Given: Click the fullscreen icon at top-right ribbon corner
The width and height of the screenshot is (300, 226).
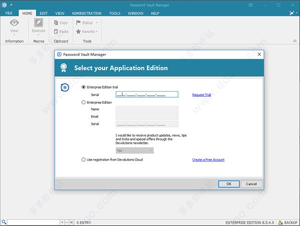Looking at the screenshot, I should [x=291, y=13].
